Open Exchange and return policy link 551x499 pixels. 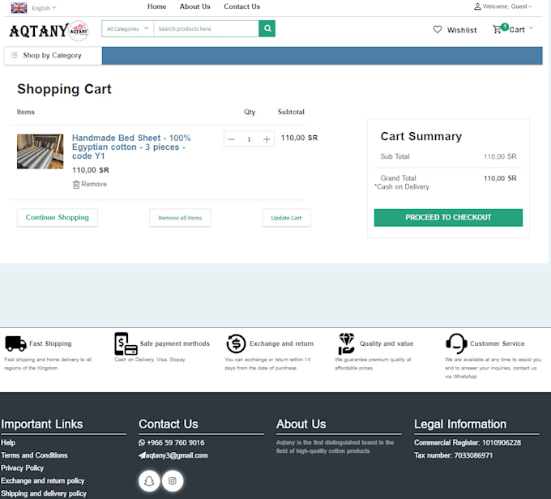[42, 480]
